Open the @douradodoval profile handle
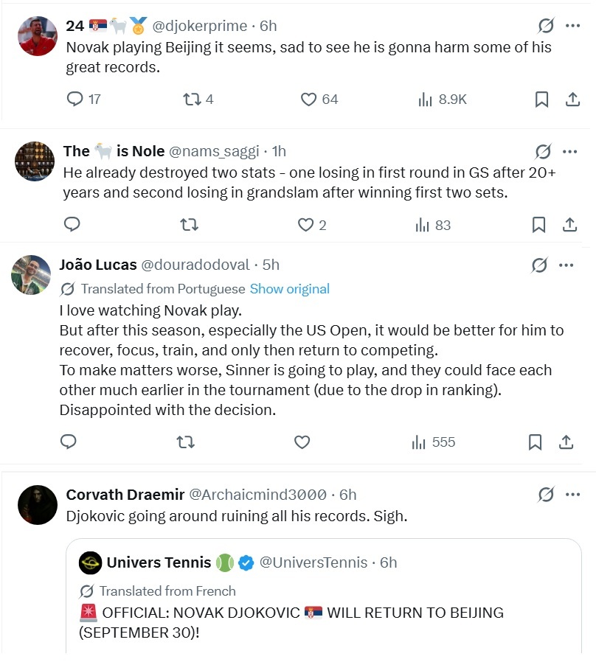Viewport: 596px width, 662px height. (x=195, y=265)
